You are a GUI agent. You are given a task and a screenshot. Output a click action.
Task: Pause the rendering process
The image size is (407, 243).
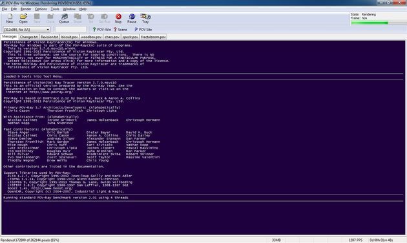[x=132, y=19]
